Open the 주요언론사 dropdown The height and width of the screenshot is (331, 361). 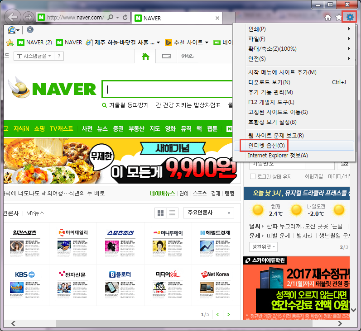[x=208, y=213]
